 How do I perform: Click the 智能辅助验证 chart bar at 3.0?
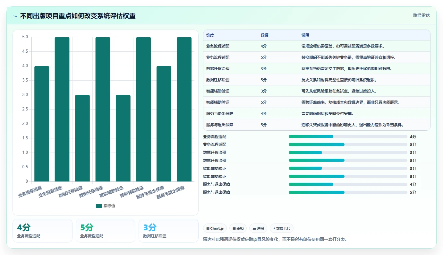[123, 138]
